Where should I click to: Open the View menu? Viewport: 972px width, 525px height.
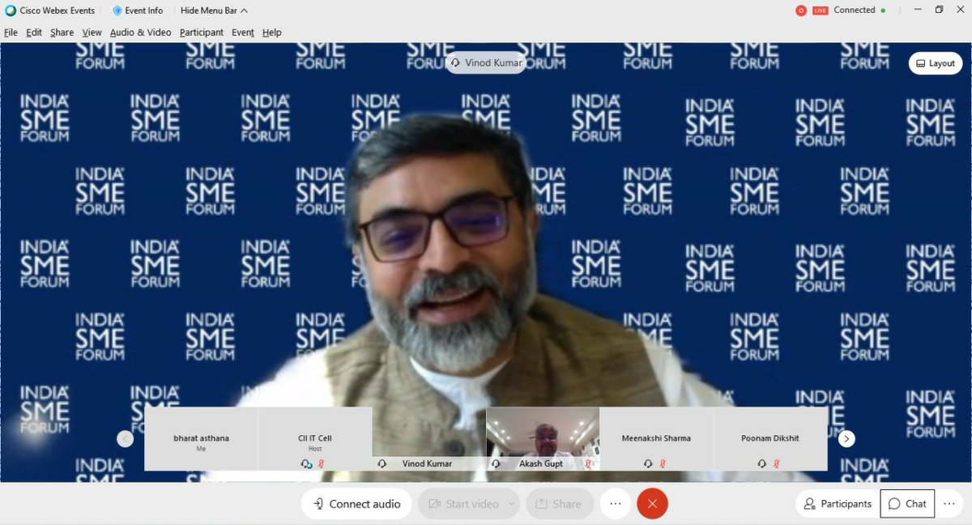(92, 32)
